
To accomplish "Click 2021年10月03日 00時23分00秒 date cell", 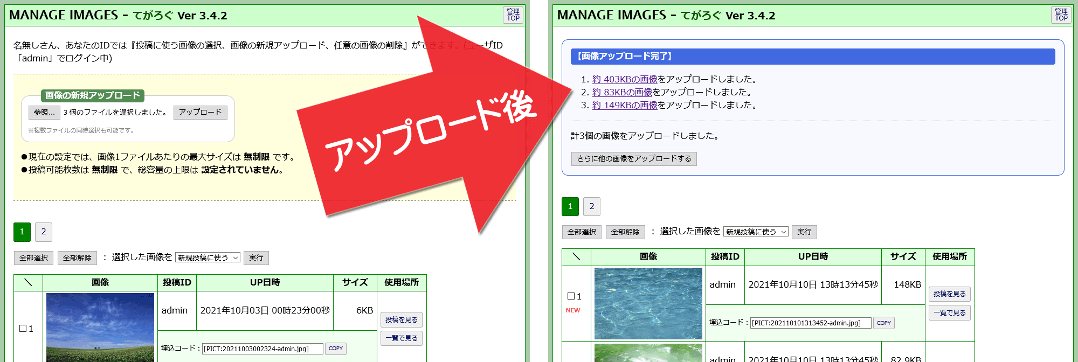I will (265, 311).
